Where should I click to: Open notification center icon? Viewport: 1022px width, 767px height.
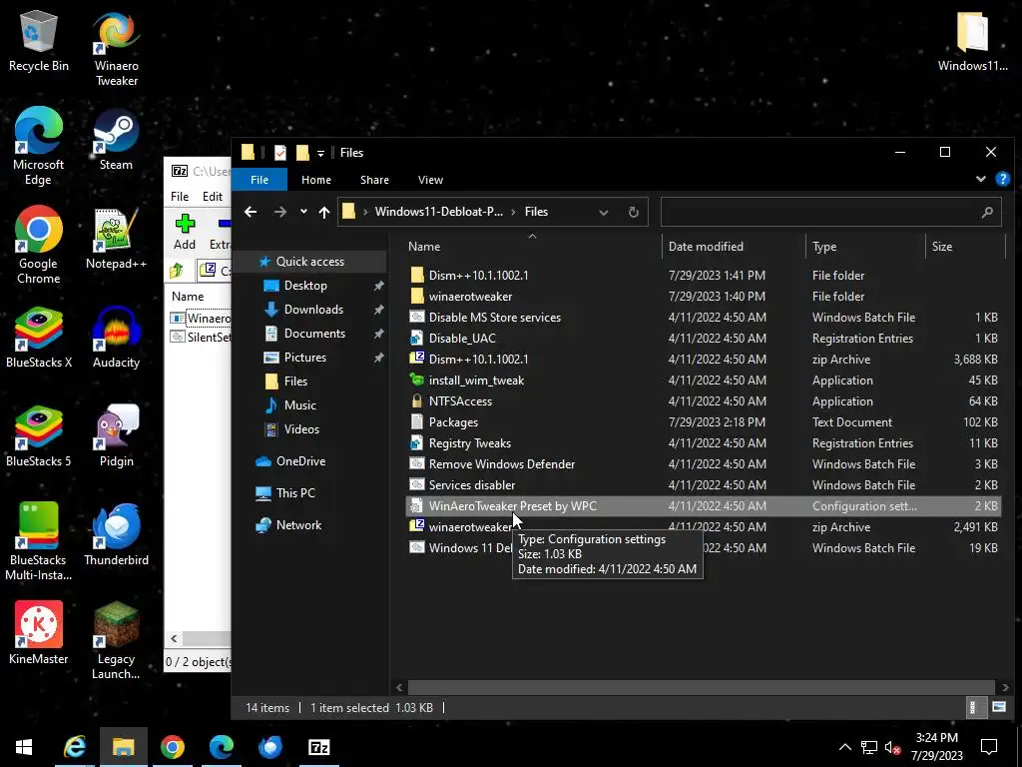click(989, 747)
